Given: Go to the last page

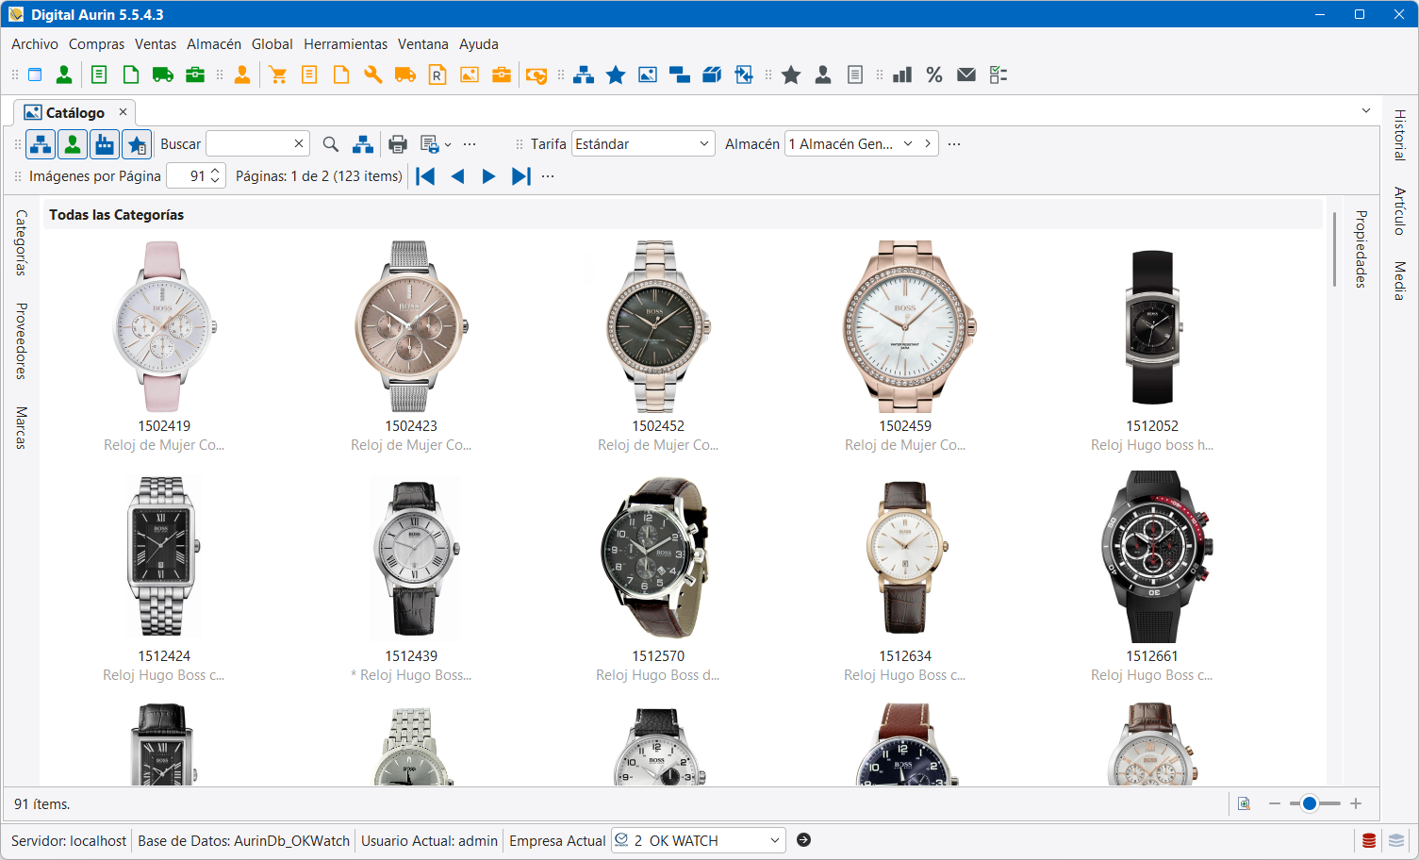Looking at the screenshot, I should [520, 176].
